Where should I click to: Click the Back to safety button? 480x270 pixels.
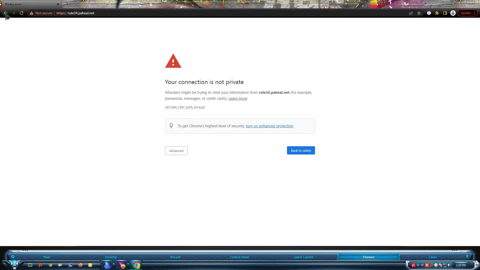coord(301,150)
